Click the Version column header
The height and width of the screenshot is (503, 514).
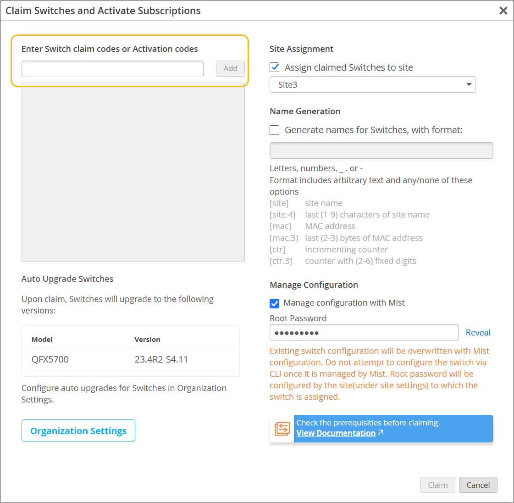tap(147, 340)
